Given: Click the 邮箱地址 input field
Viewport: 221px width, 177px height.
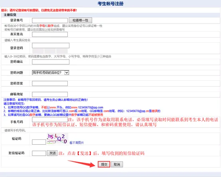Looking at the screenshot, I should (x=50, y=94).
